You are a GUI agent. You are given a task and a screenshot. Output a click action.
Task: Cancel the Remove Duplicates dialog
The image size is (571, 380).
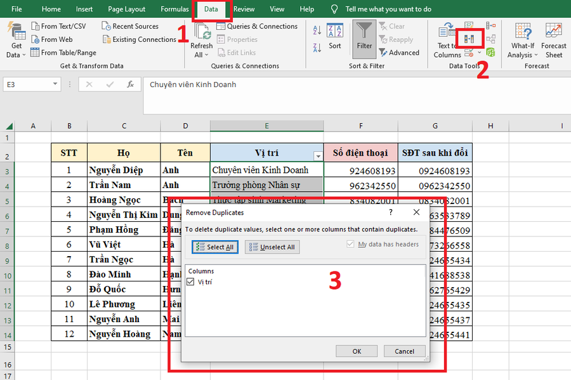click(404, 351)
